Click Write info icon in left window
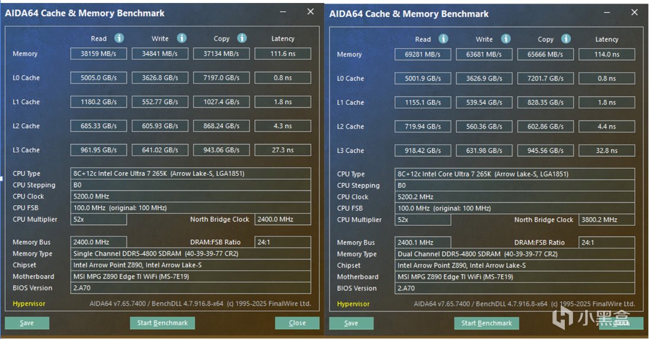This screenshot has width=649, height=339. click(x=182, y=38)
